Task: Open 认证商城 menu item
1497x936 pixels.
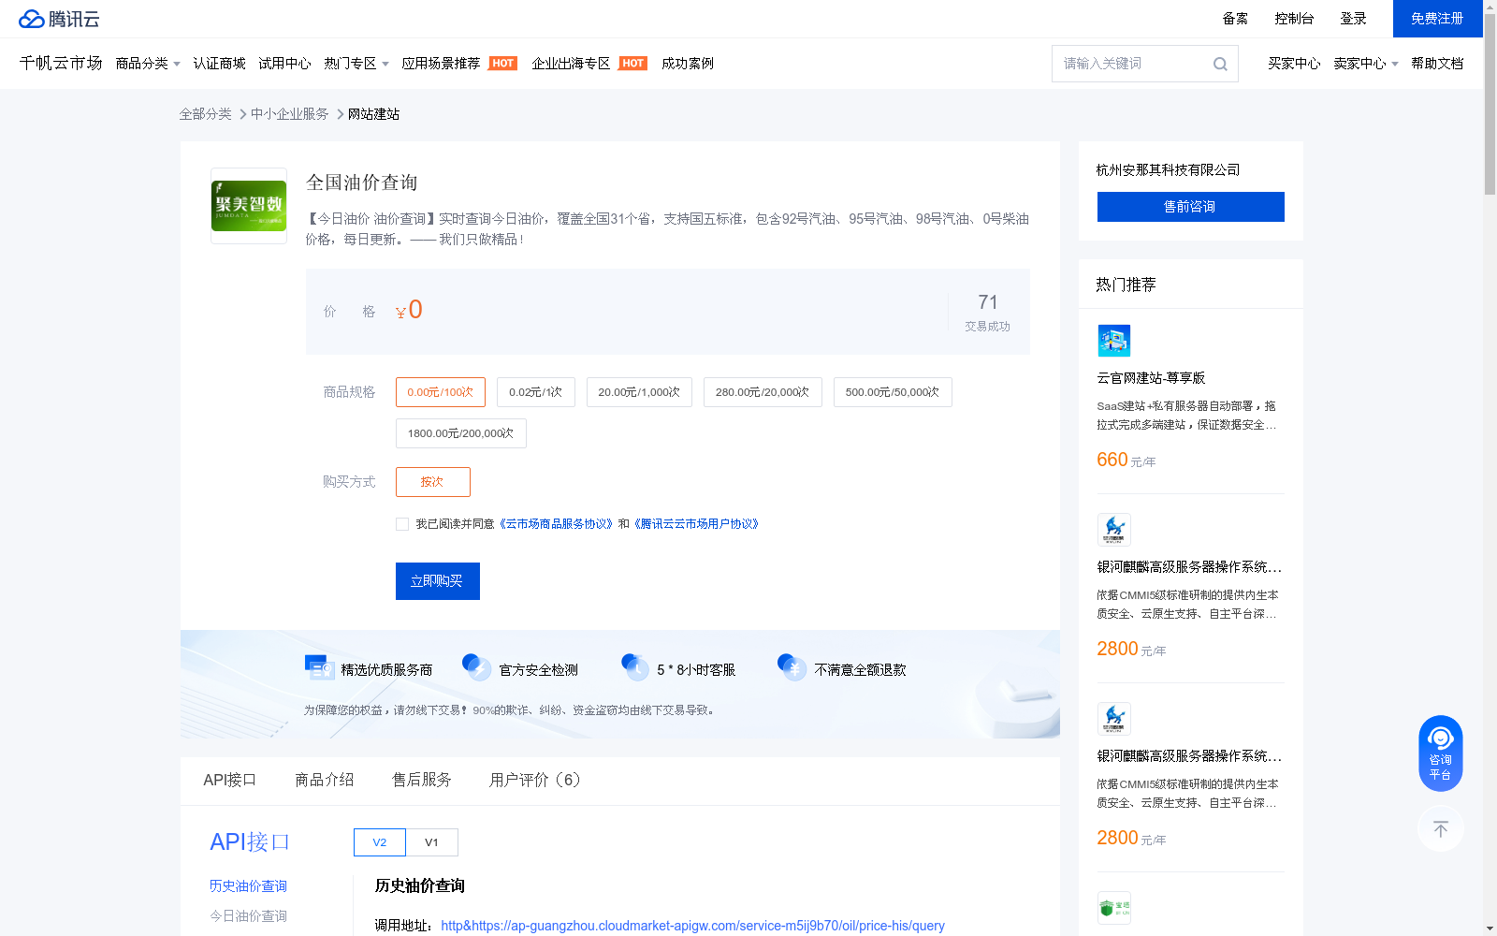Action: (219, 64)
